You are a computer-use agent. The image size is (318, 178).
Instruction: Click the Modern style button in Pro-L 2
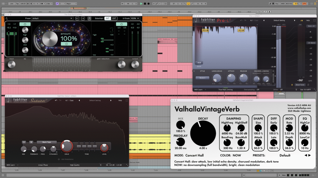coord(202,78)
